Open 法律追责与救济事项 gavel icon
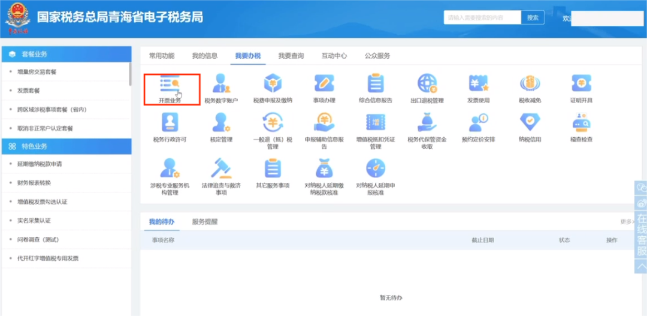This screenshot has height=316, width=647. pyautogui.click(x=221, y=168)
